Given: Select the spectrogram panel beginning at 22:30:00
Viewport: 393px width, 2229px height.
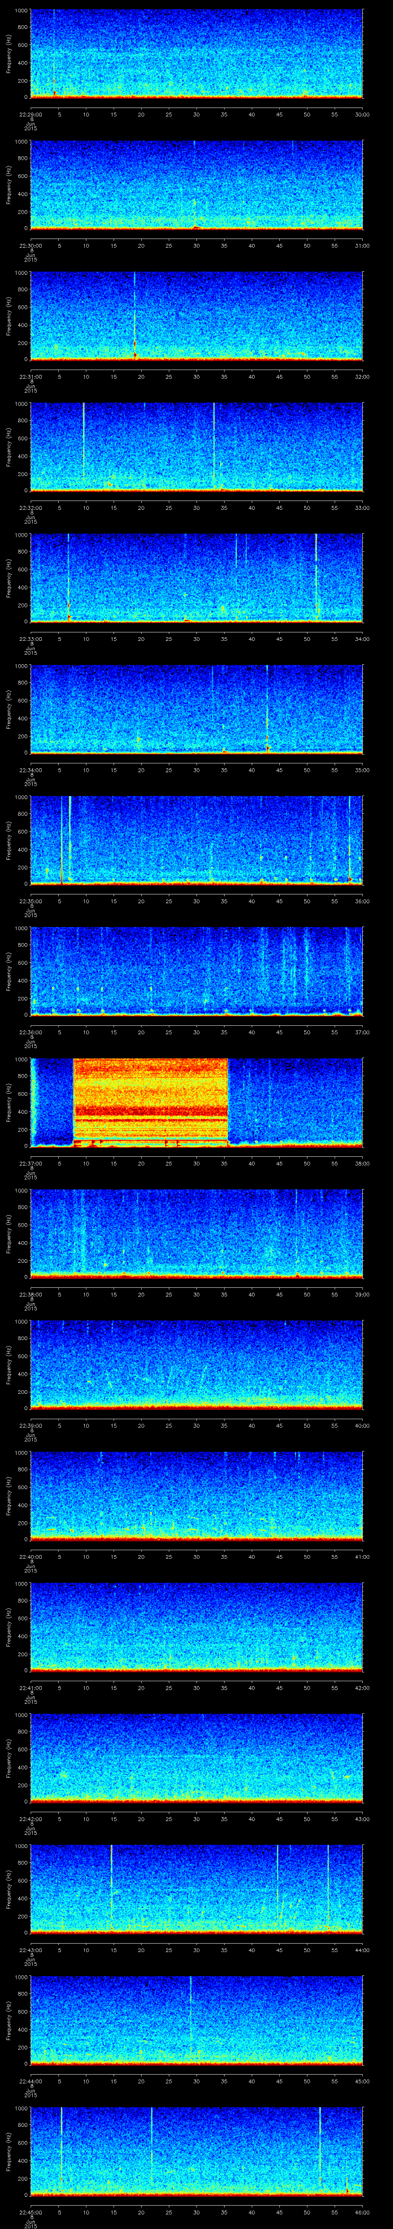Looking at the screenshot, I should pos(196,185).
